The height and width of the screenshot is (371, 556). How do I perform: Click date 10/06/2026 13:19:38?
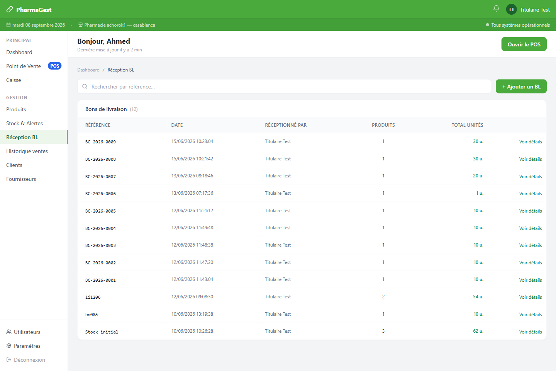(x=192, y=314)
